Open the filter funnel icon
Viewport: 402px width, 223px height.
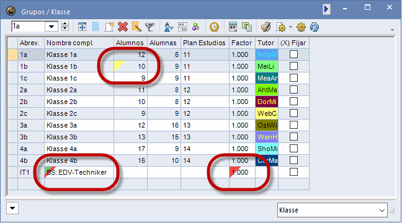point(150,27)
